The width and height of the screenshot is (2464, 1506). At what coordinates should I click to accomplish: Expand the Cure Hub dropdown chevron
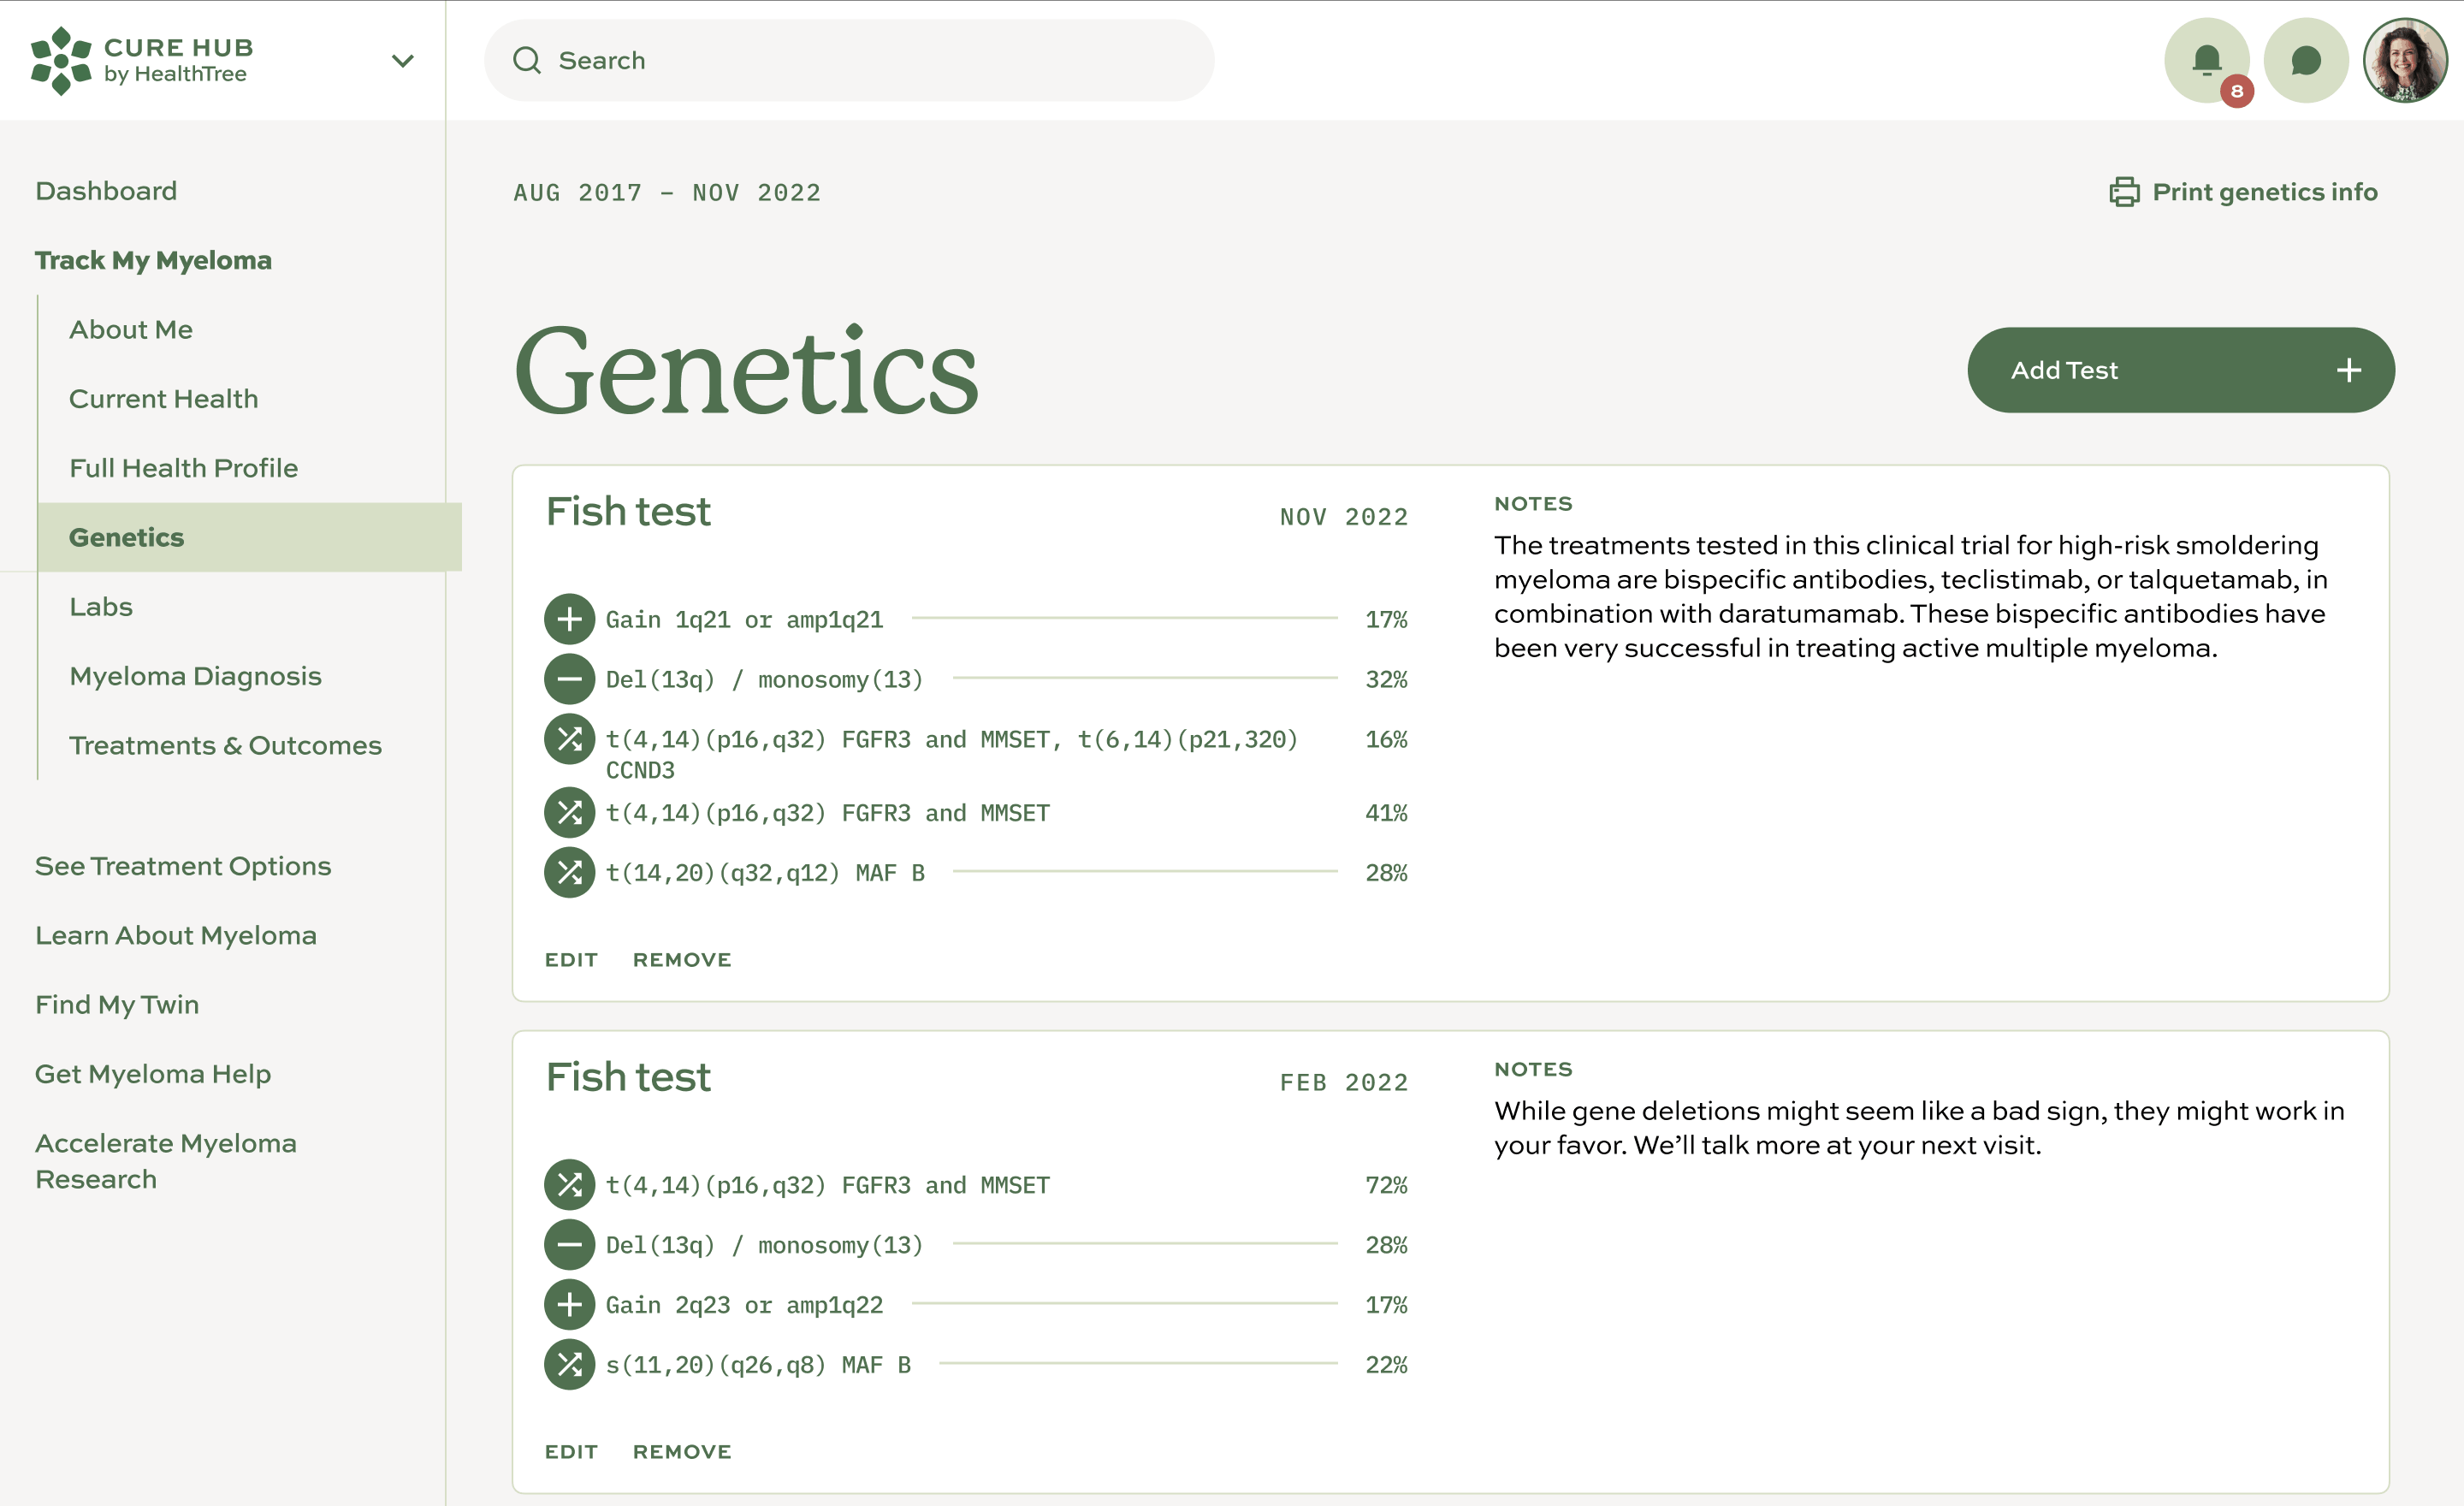402,61
